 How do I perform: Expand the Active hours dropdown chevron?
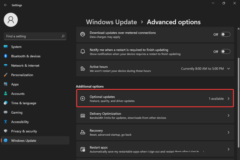pos(228,68)
